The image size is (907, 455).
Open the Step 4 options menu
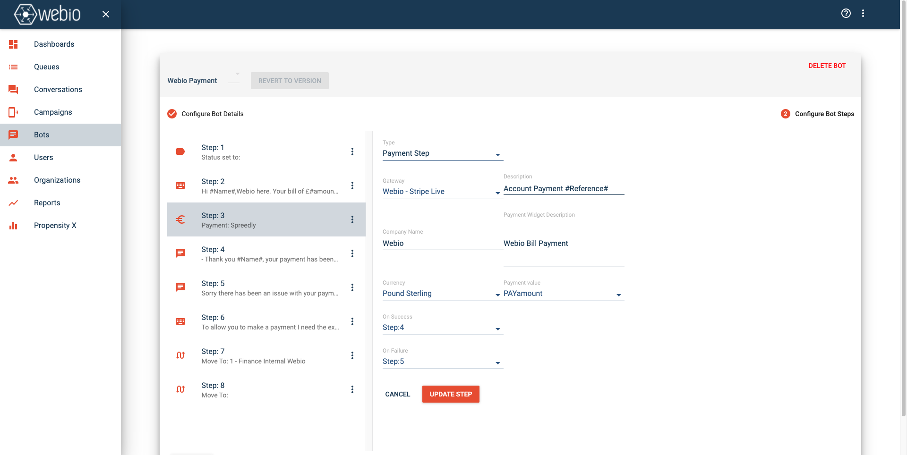[x=352, y=253]
